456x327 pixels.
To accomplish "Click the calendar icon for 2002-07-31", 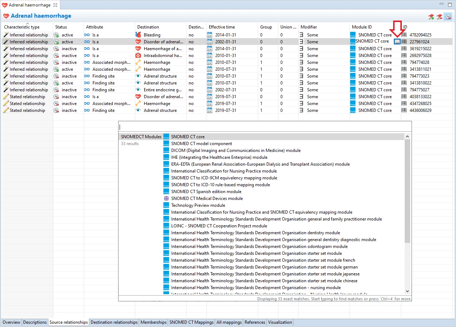I will coord(210,90).
